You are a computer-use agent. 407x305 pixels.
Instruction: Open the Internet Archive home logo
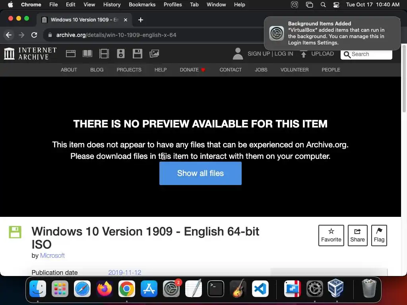[x=30, y=54]
